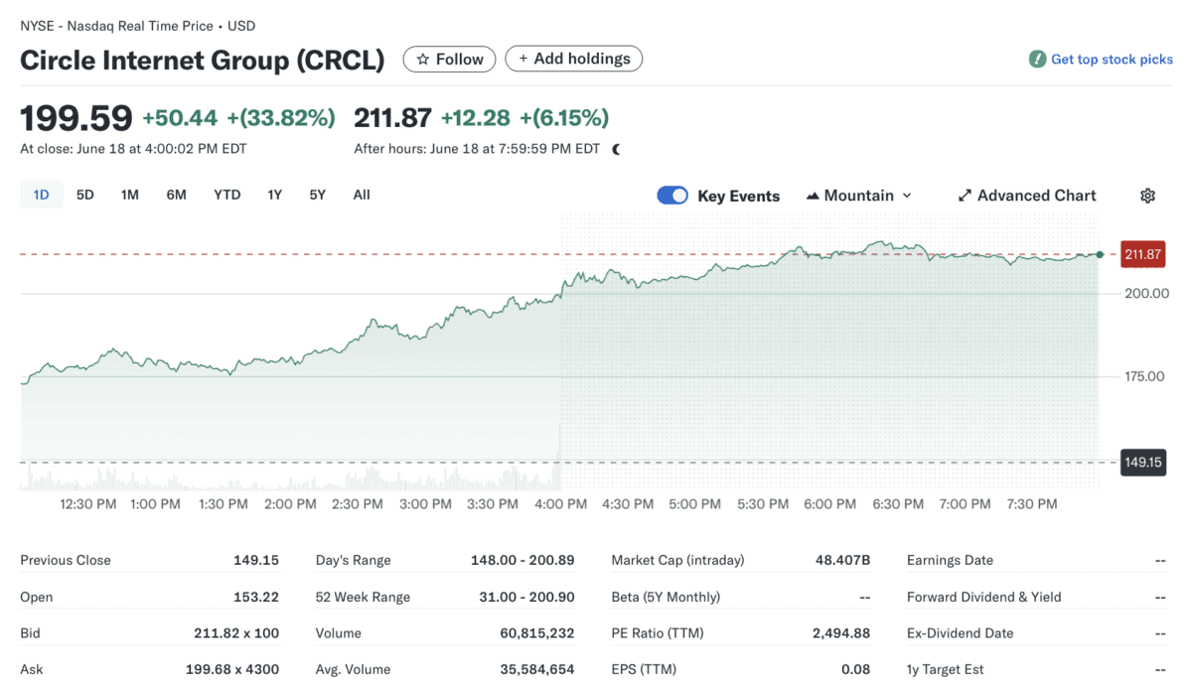1192x691 pixels.
Task: Click the +(6.15%) after-hours percent
Action: coord(564,118)
